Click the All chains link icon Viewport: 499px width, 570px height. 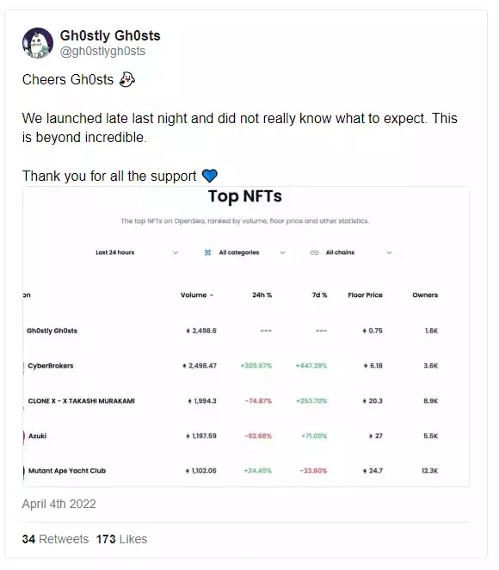pos(315,252)
